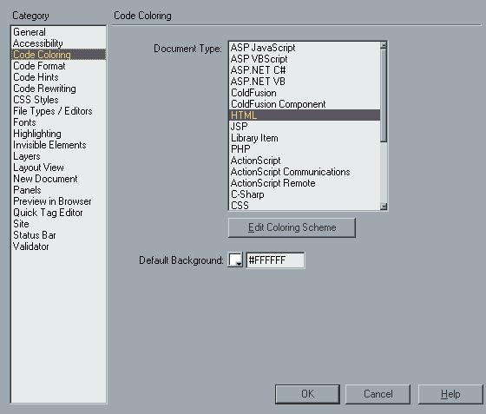Viewport: 486px width, 414px height.
Task: Select HTML in Document Type list
Action: click(x=305, y=115)
